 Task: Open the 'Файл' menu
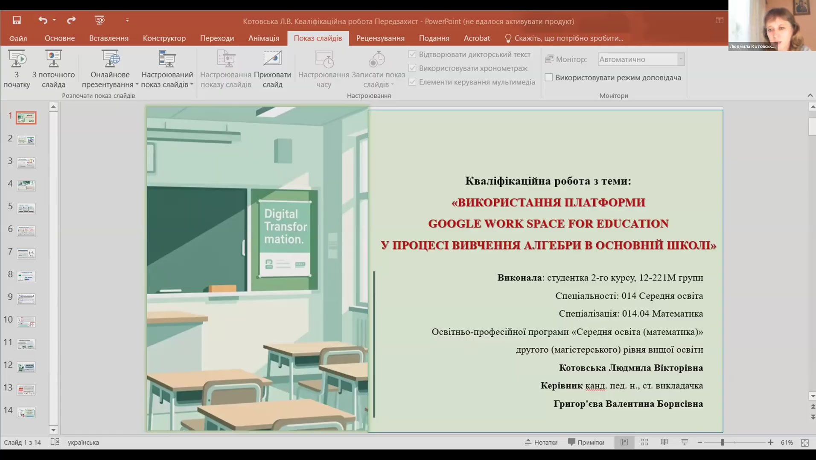[18, 38]
